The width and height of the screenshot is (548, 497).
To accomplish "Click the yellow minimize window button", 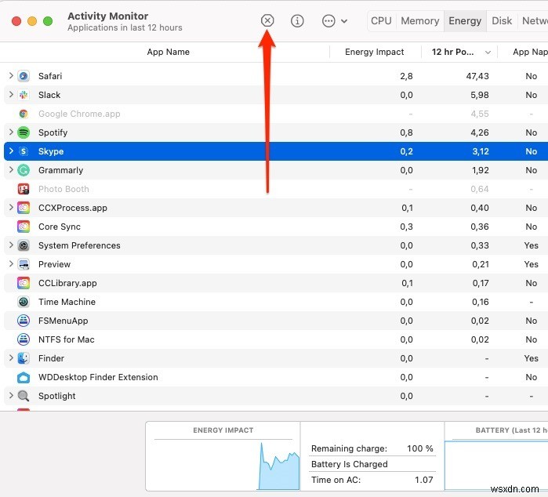I will (x=32, y=21).
